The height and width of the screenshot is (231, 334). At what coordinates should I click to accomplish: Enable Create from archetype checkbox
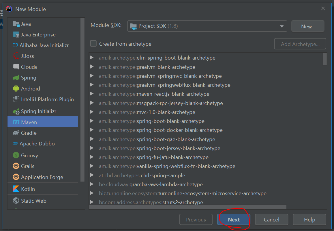click(93, 44)
